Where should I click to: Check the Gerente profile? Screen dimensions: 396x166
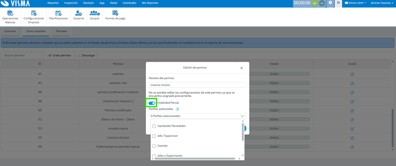[154, 146]
